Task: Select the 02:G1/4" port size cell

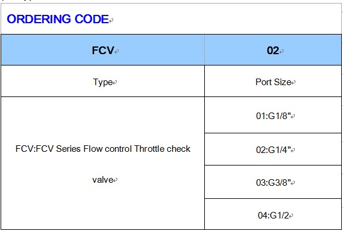Action: (x=273, y=149)
